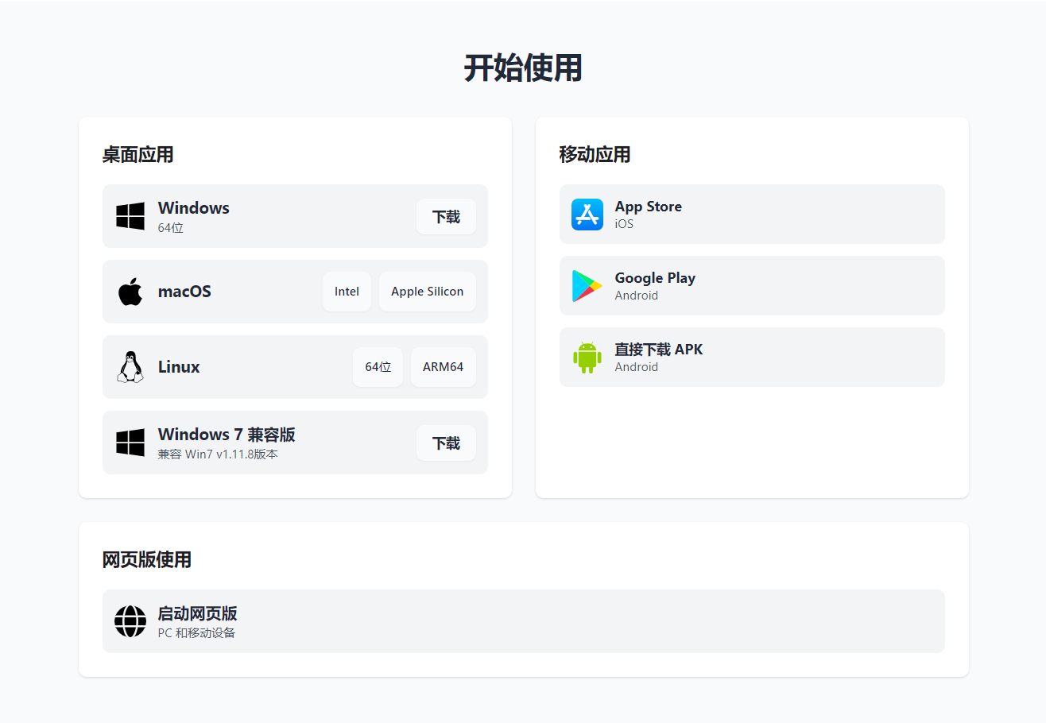Click the Windows 7 兼容版 logo icon

[130, 443]
